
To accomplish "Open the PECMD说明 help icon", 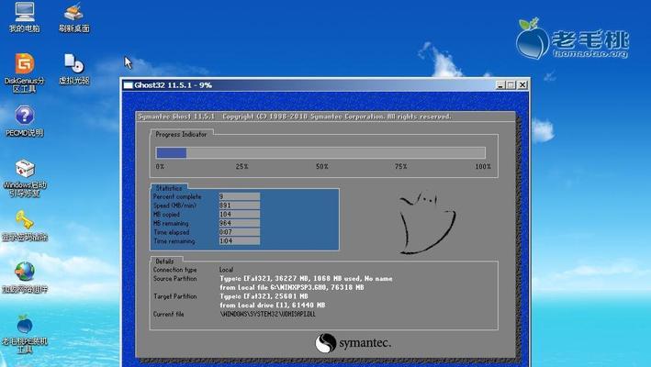I will [x=25, y=121].
